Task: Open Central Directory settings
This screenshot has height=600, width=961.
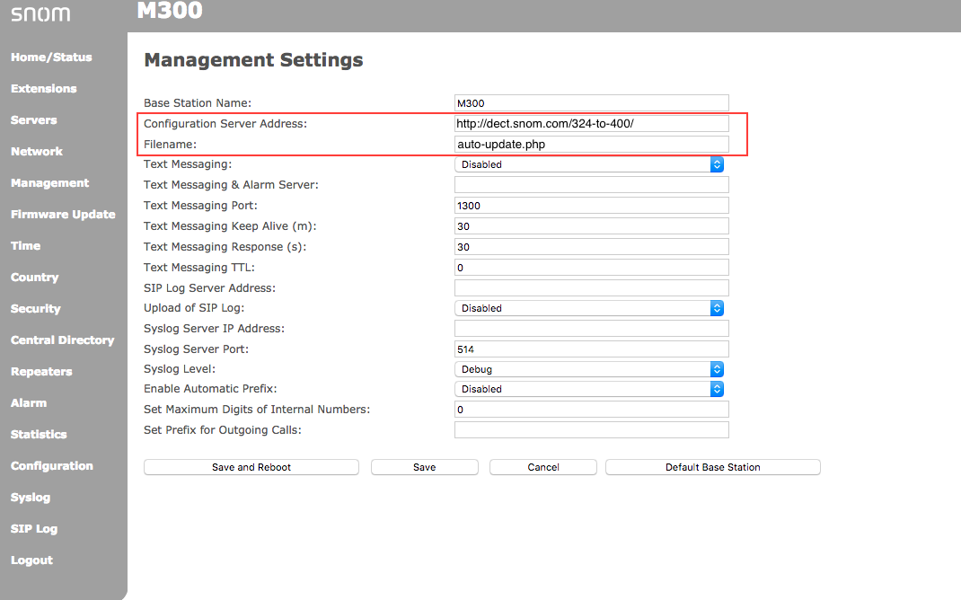Action: coord(63,340)
